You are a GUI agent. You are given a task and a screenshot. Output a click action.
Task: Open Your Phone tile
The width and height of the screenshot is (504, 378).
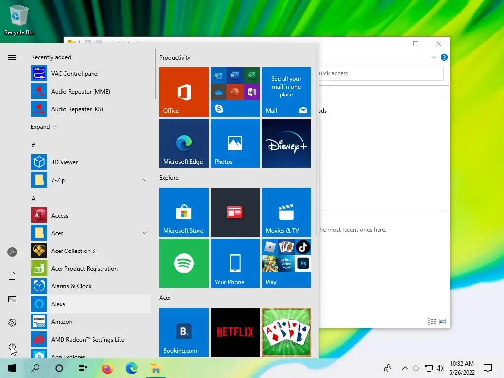tap(235, 263)
